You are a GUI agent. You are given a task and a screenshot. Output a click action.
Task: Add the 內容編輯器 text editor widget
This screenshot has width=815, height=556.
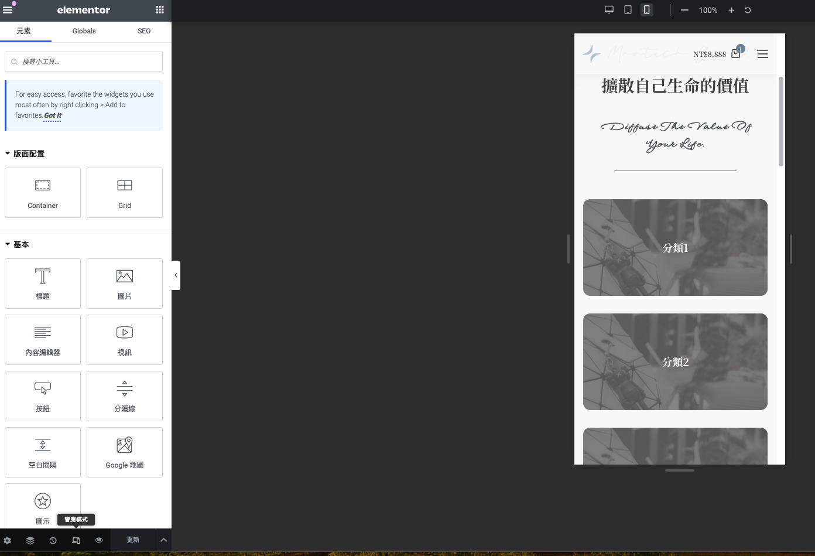(43, 340)
